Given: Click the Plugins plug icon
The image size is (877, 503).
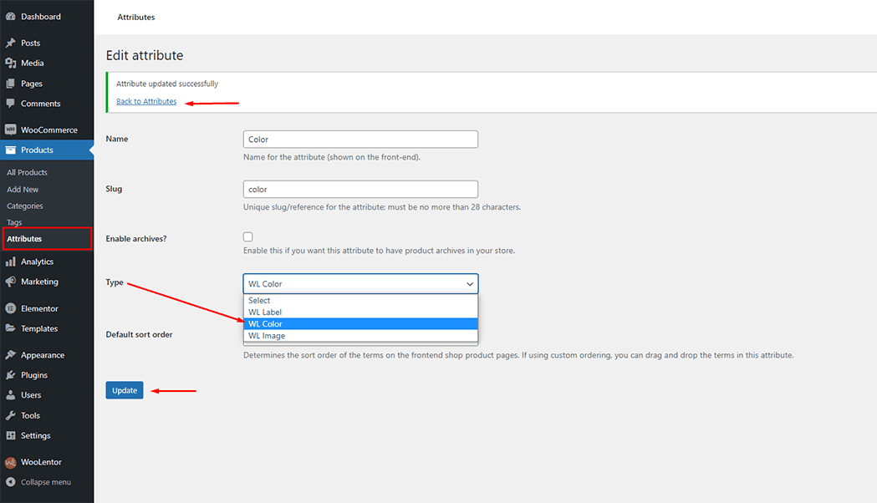Looking at the screenshot, I should tap(10, 375).
